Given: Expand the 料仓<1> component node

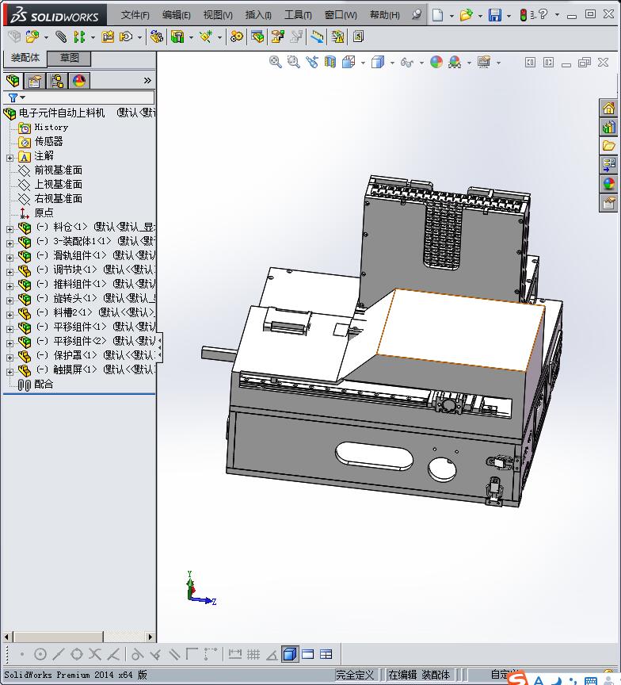Looking at the screenshot, I should click(10, 229).
